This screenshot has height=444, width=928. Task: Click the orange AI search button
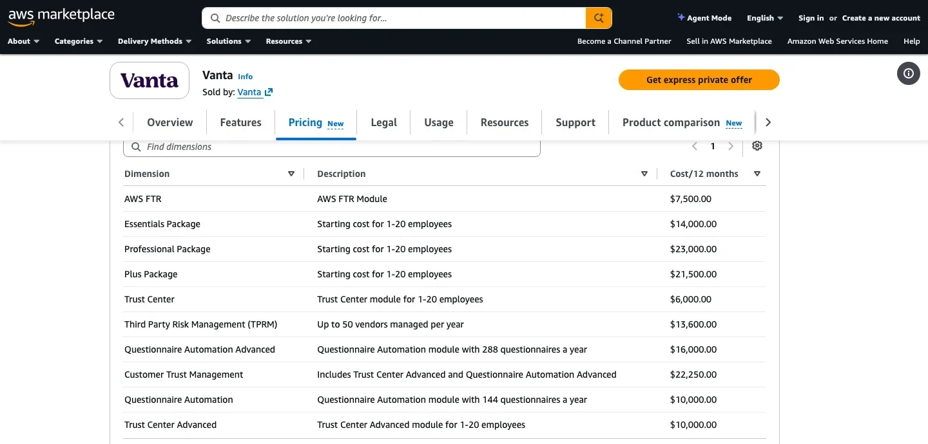click(x=599, y=18)
